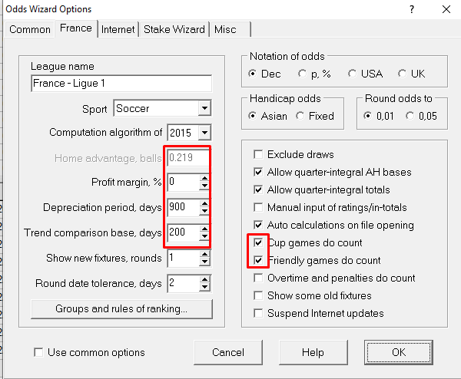461x379 pixels.
Task: Check Suspend Internet updates option
Action: pyautogui.click(x=259, y=313)
